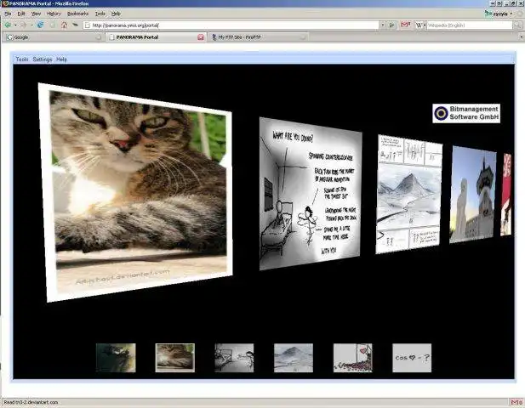Click the green Go arrow beside address bar

(391, 25)
